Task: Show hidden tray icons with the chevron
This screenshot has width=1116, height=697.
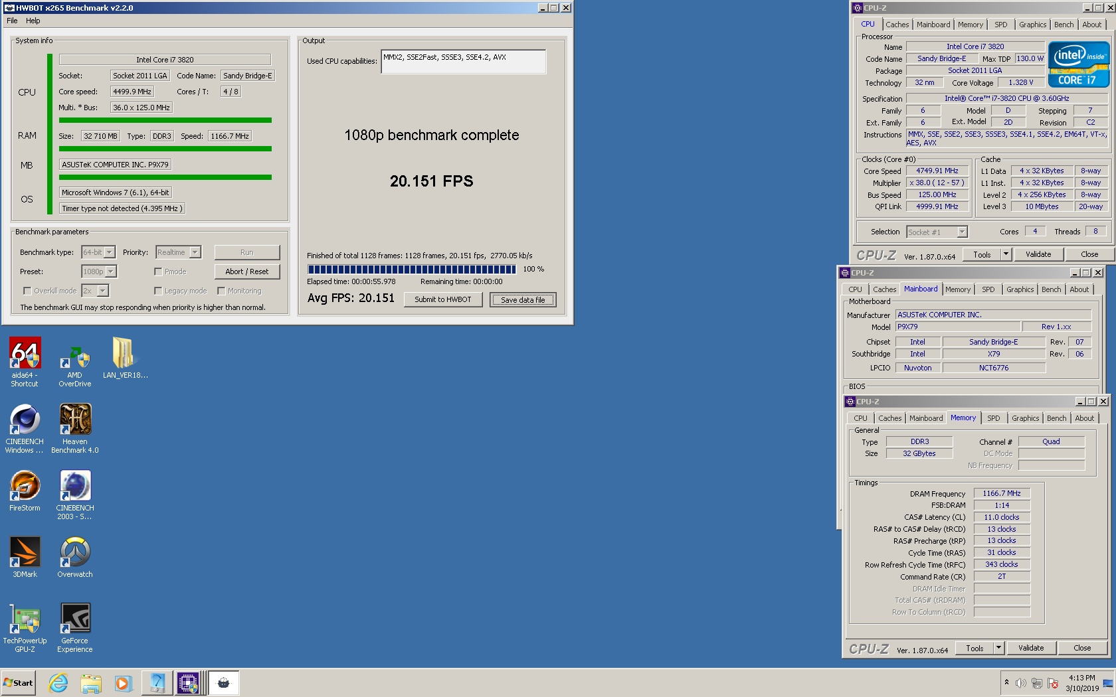Action: click(x=1006, y=682)
